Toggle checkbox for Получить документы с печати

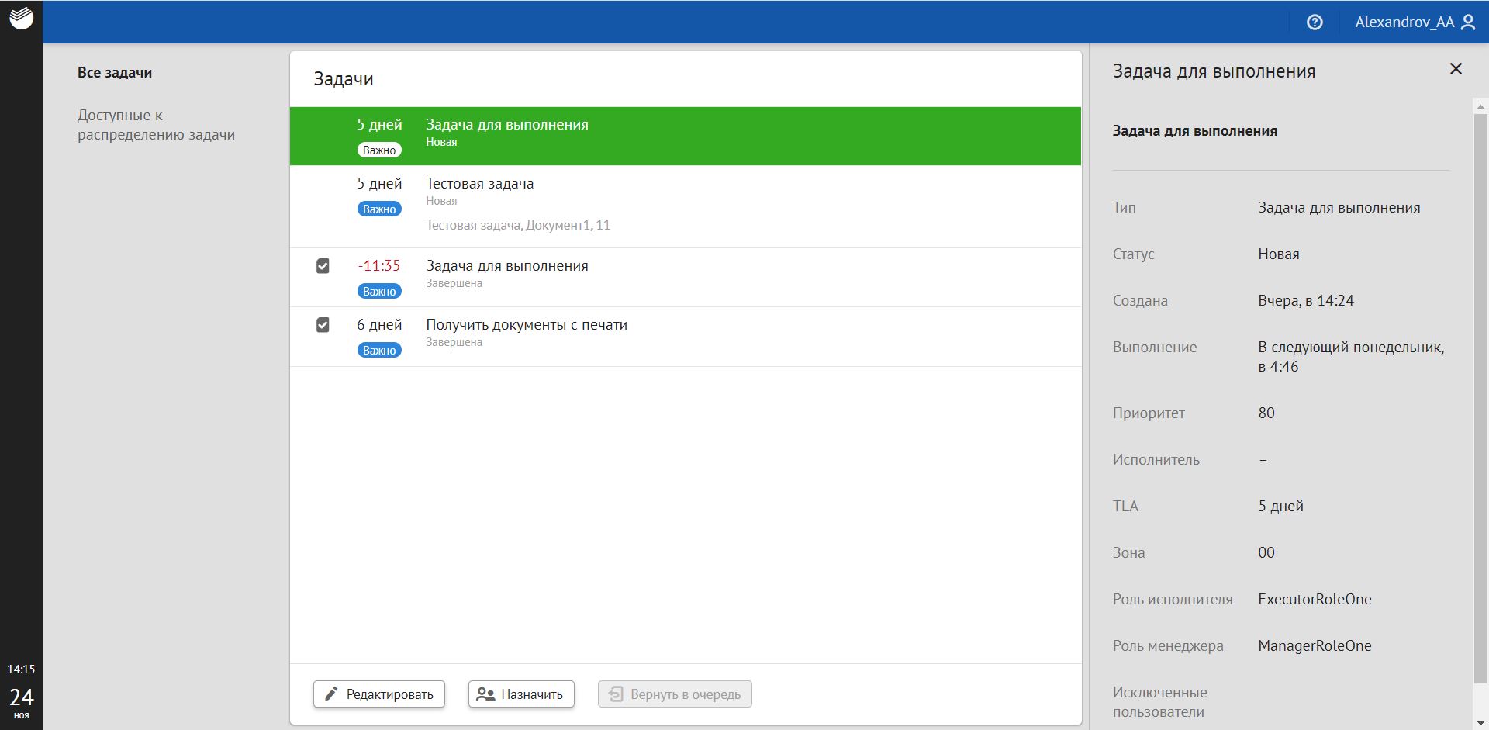pyautogui.click(x=323, y=325)
